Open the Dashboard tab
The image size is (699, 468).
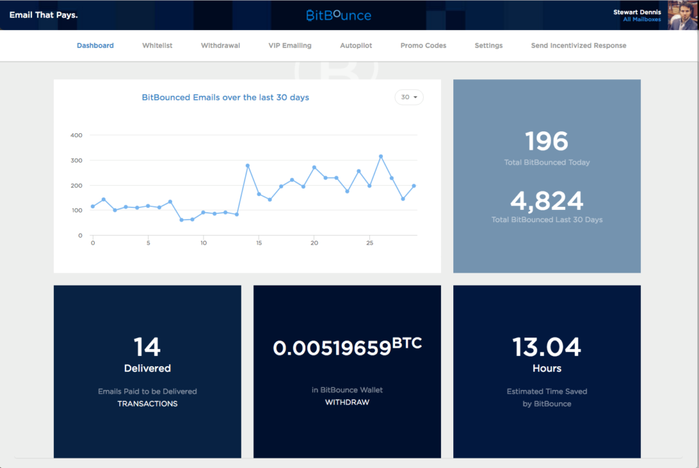click(x=95, y=46)
